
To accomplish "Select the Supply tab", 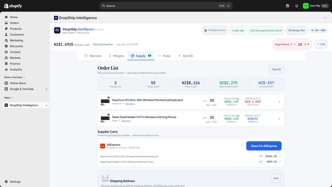I will click(141, 56).
